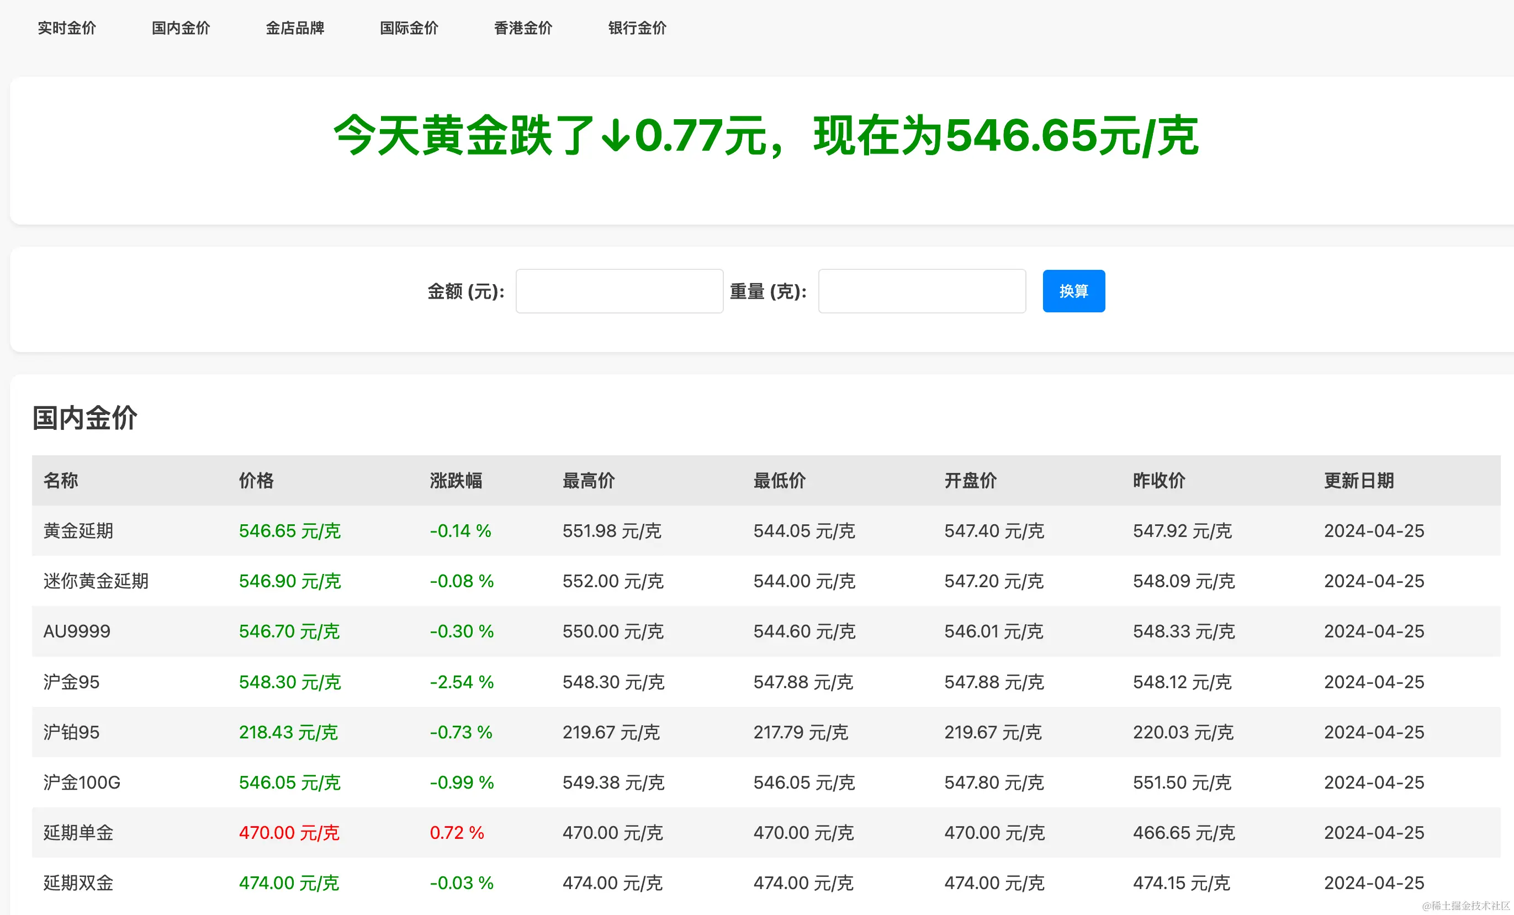Image resolution: width=1514 pixels, height=915 pixels.
Task: Click the 延期双金 row name
Action: [x=78, y=883]
